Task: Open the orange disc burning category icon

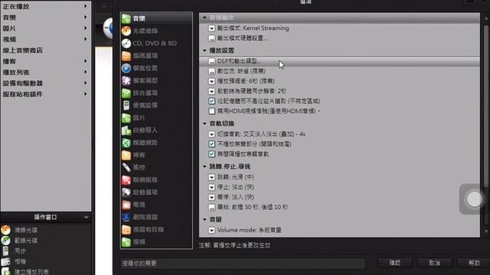Action: pyautogui.click(x=126, y=31)
